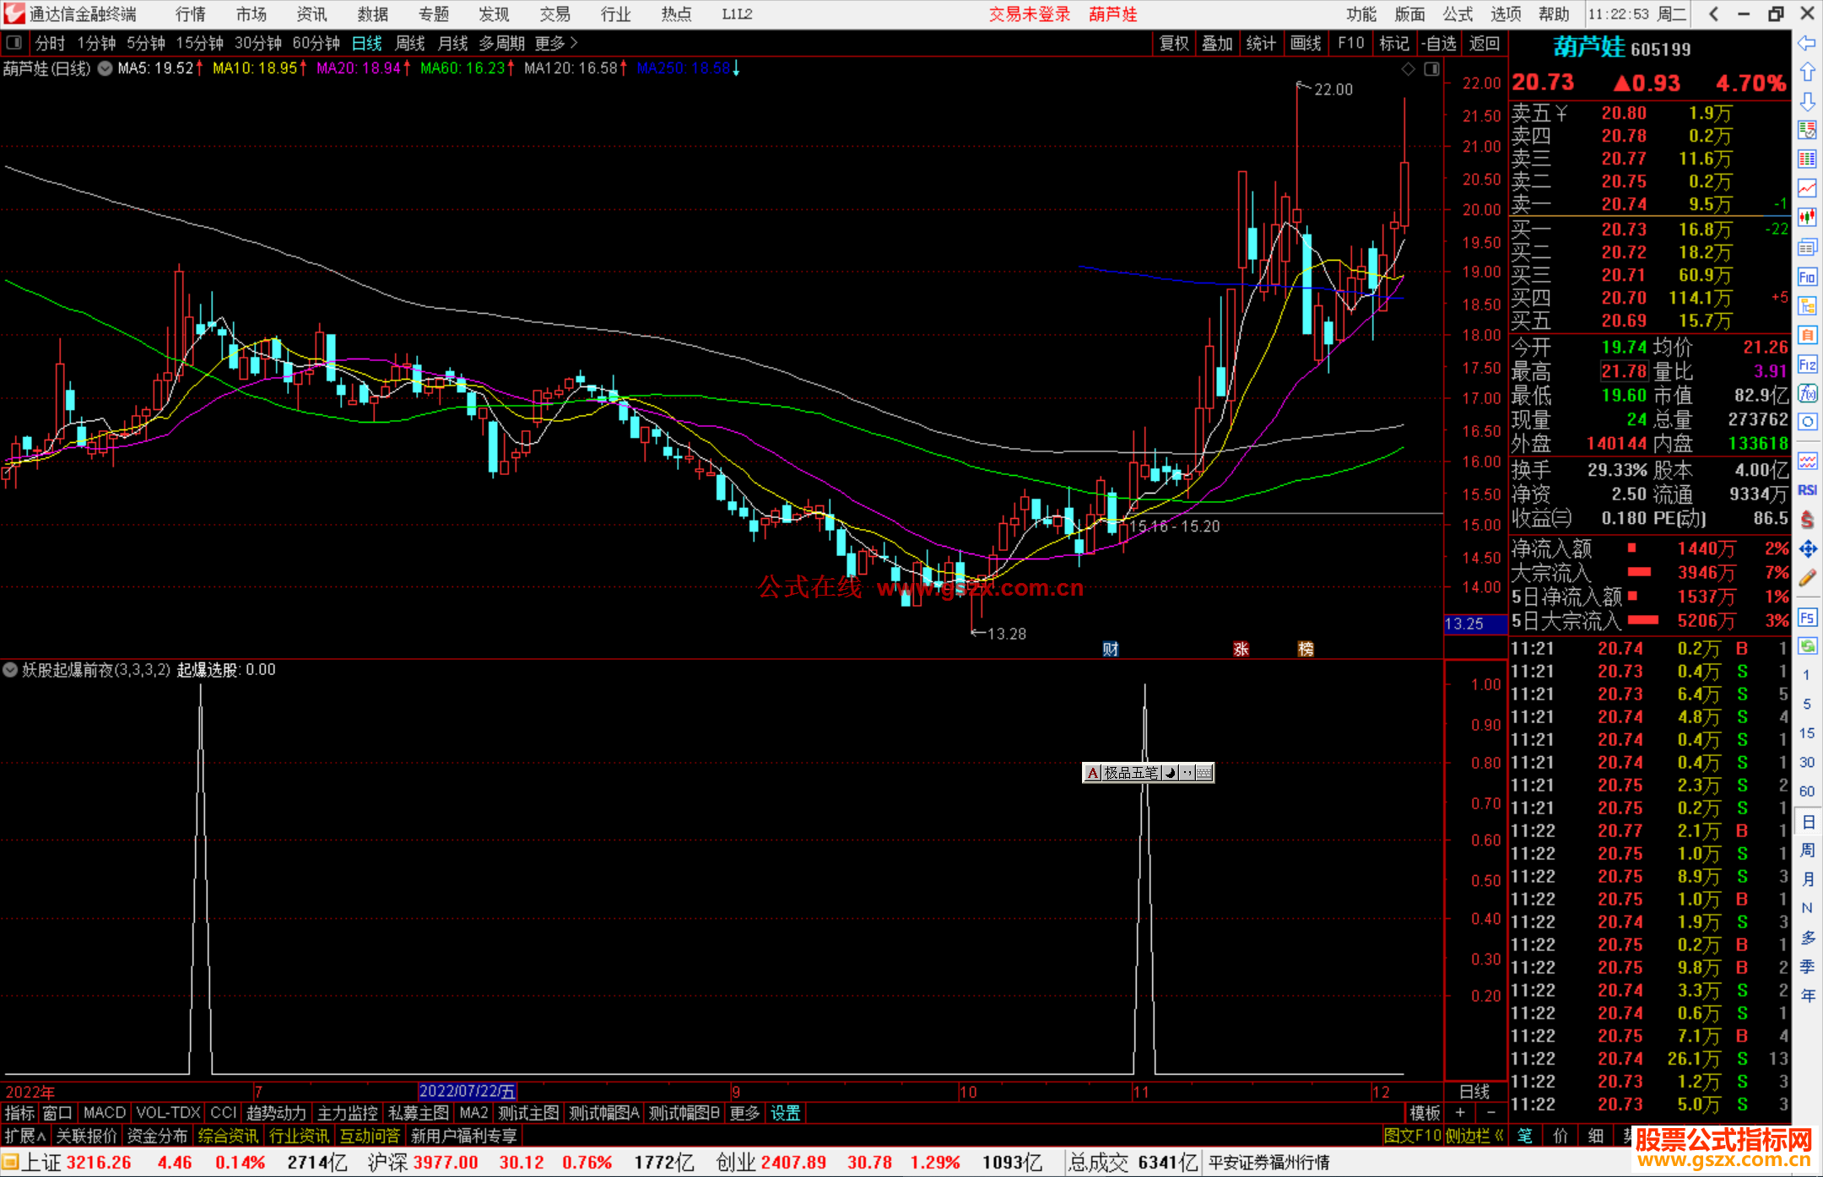Open the F12 sidebar icon
Image resolution: width=1823 pixels, height=1177 pixels.
pyautogui.click(x=1807, y=364)
